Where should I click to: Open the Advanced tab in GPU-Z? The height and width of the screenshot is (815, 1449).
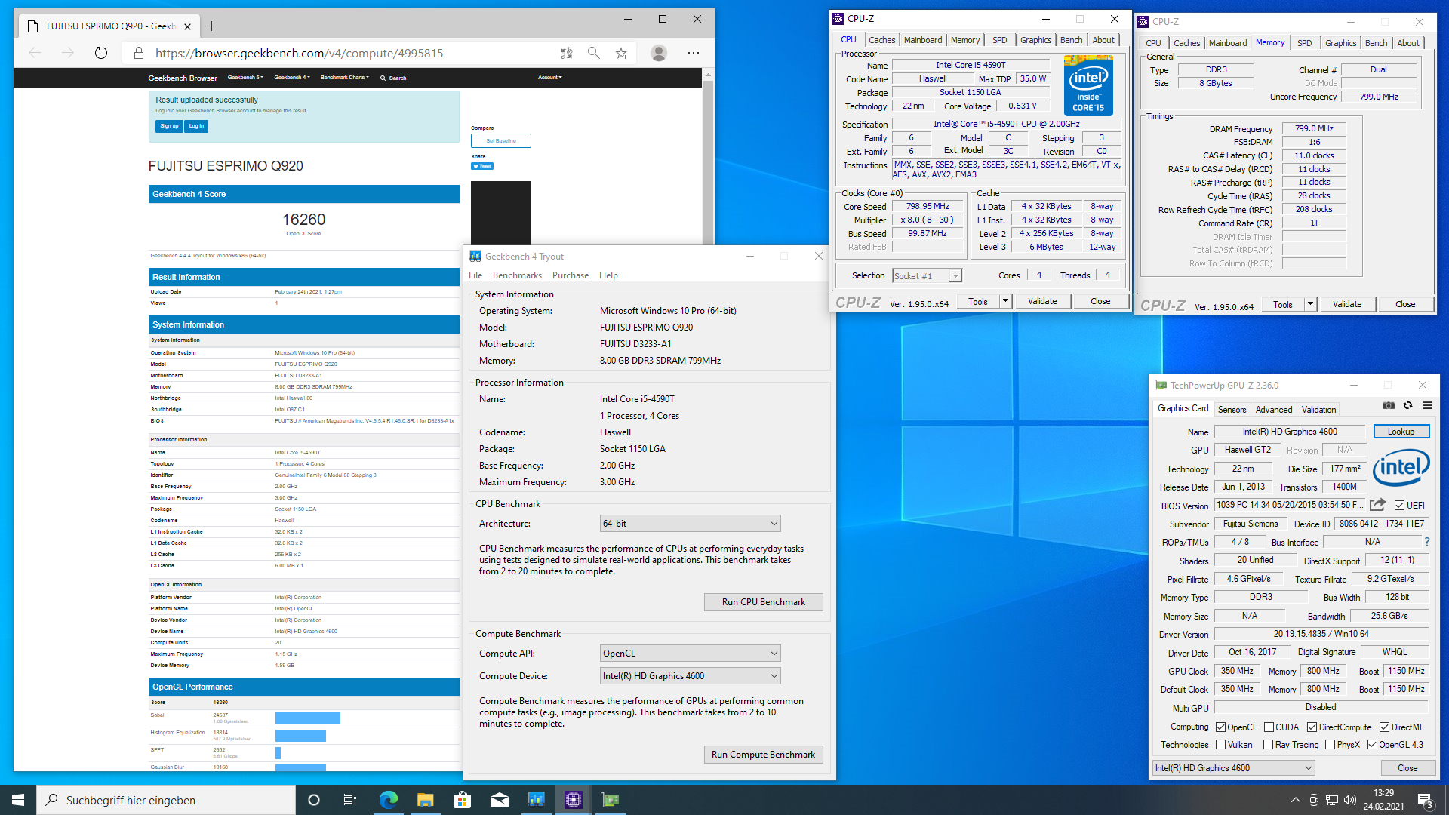pyautogui.click(x=1273, y=410)
